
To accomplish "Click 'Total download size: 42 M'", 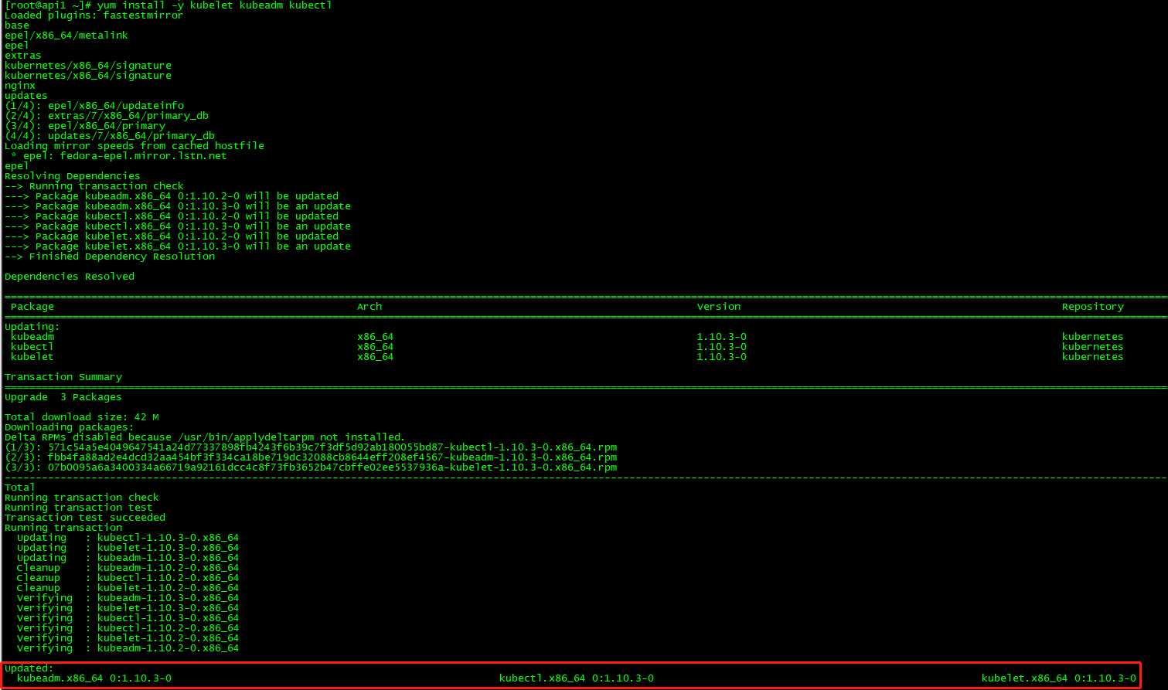I will pos(82,417).
